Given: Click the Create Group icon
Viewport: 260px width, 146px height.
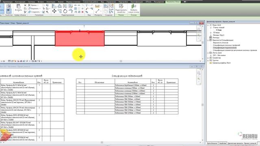Looking at the screenshot, I should [111, 6].
